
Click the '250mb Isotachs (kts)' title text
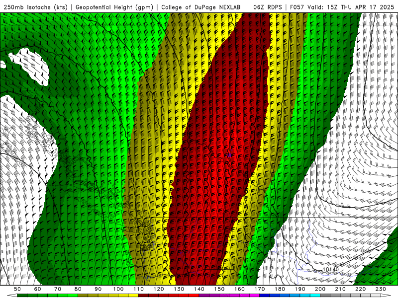tap(35, 7)
